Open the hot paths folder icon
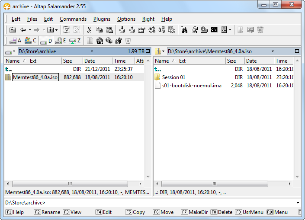 [x=50, y=30]
